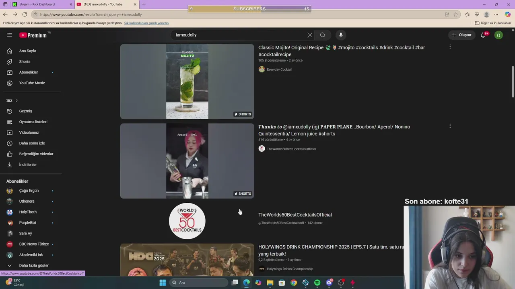Open Classic Mojito short thumbnail

[x=187, y=81]
